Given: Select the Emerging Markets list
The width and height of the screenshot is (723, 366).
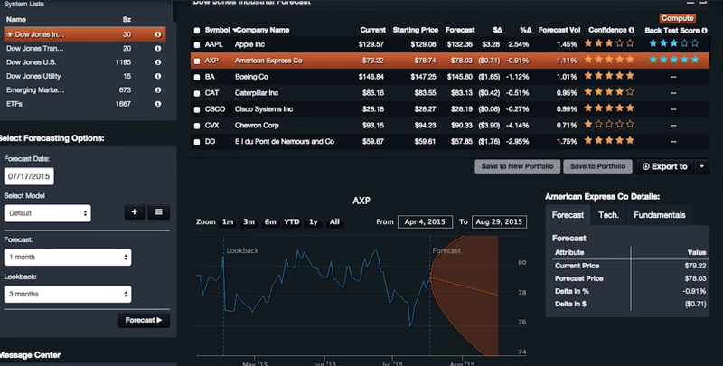Looking at the screenshot, I should [84, 89].
